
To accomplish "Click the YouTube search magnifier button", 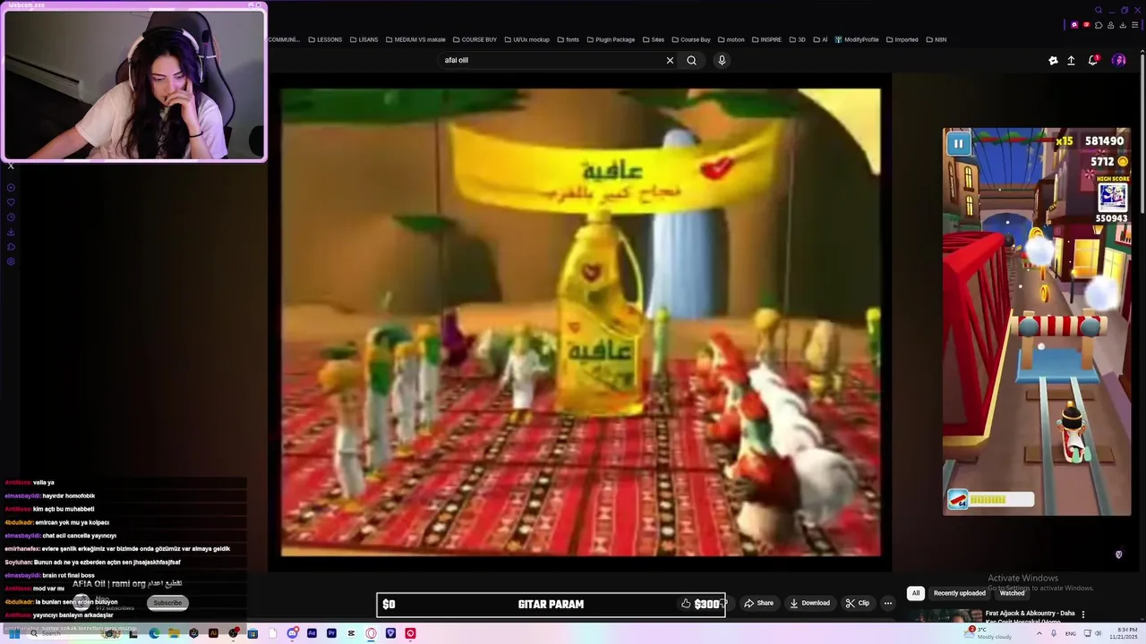I will pos(691,60).
